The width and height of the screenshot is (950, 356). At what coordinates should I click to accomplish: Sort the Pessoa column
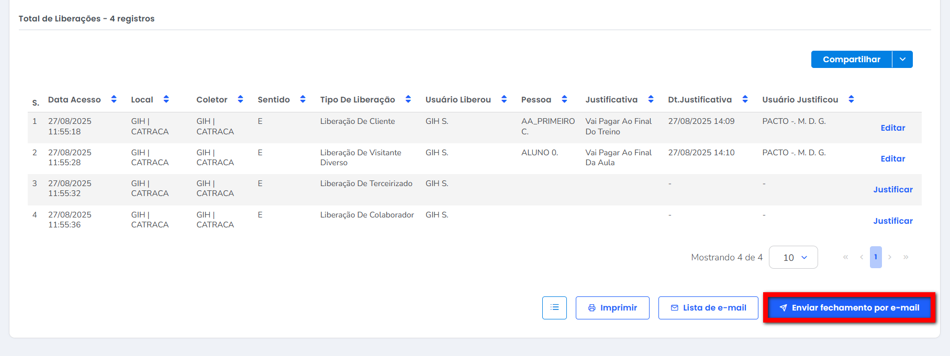[x=564, y=99]
